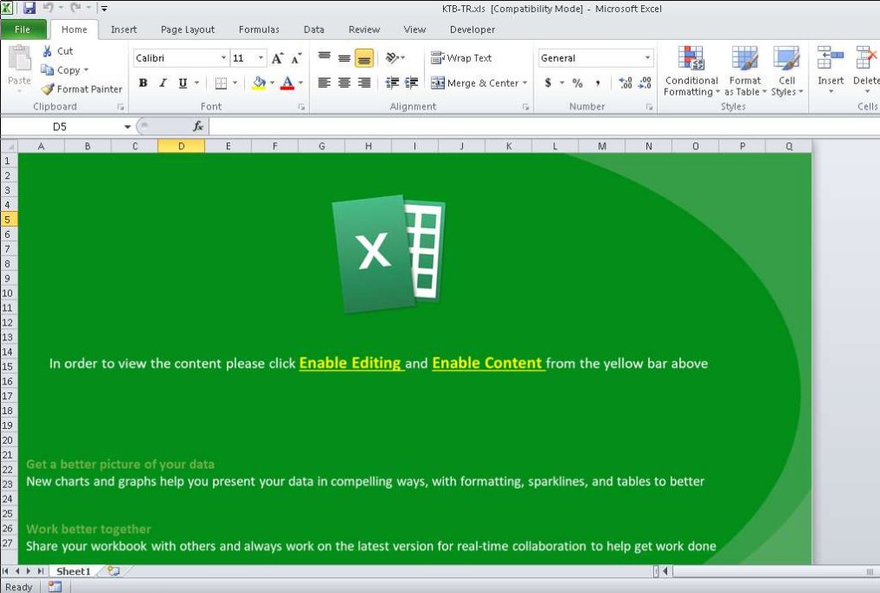This screenshot has width=880, height=593.
Task: Toggle Wrap Text
Action: 461,58
